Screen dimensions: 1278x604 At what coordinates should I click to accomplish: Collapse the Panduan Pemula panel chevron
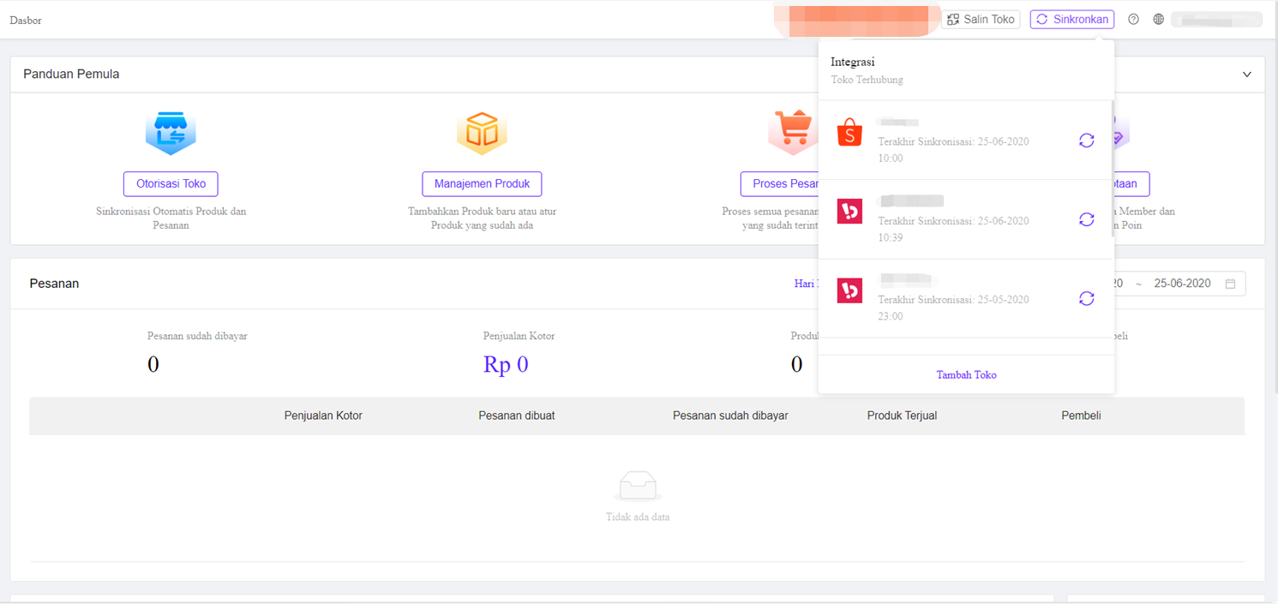[x=1247, y=75]
